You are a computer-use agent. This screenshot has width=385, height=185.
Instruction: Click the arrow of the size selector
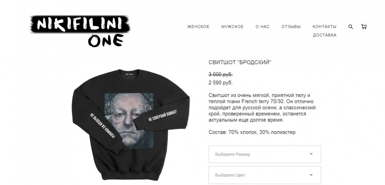(311, 154)
